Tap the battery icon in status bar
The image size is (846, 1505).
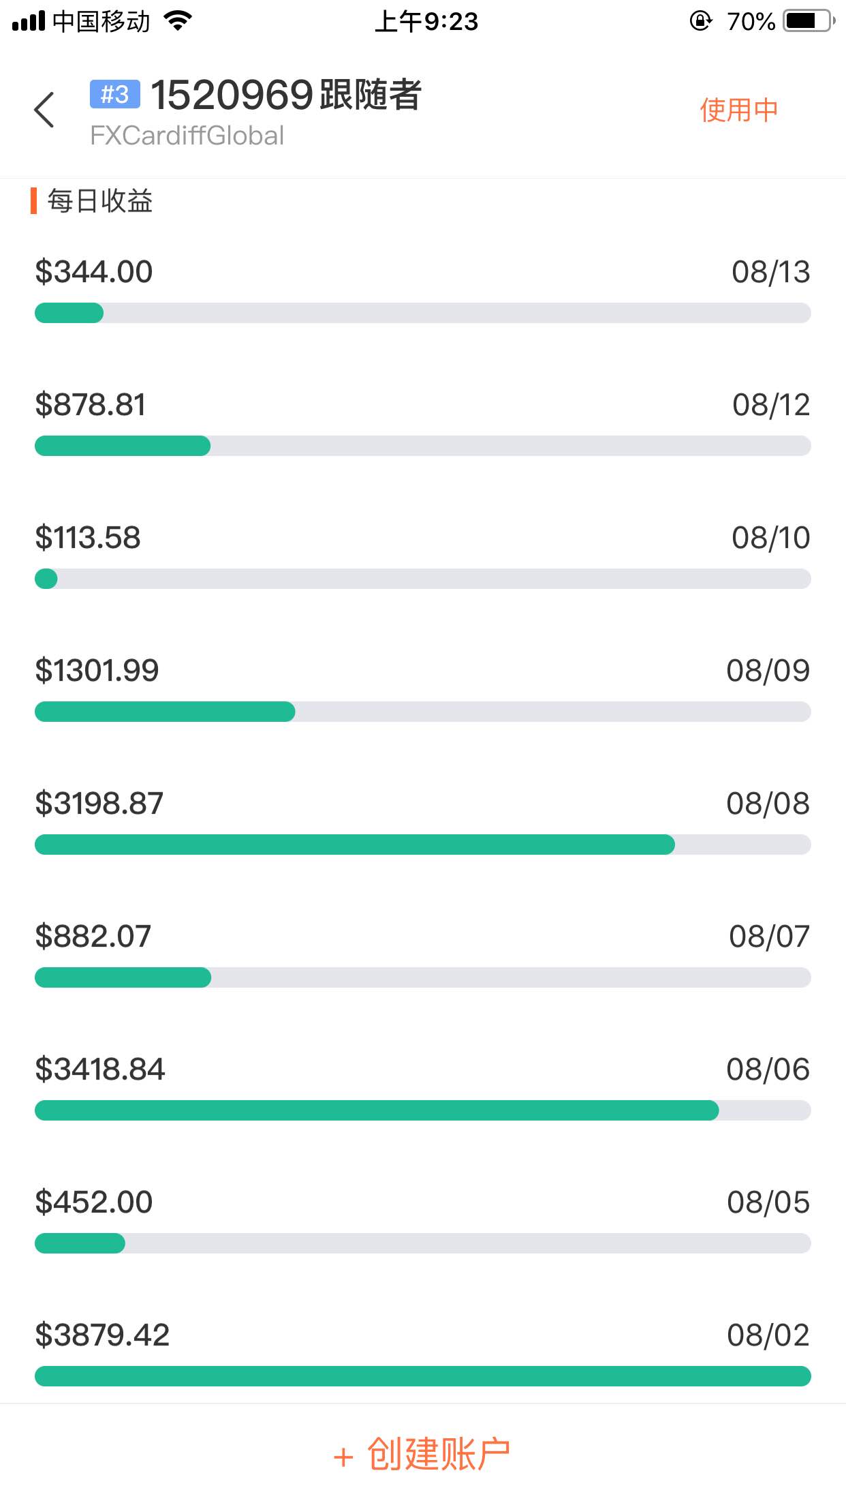(809, 21)
